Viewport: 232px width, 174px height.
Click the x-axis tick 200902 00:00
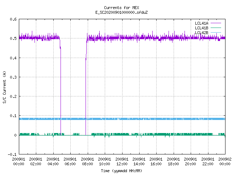tap(225, 162)
